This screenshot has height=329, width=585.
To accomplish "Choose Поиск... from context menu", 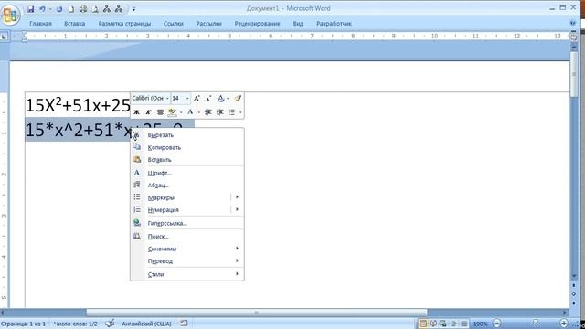I will [187, 237].
